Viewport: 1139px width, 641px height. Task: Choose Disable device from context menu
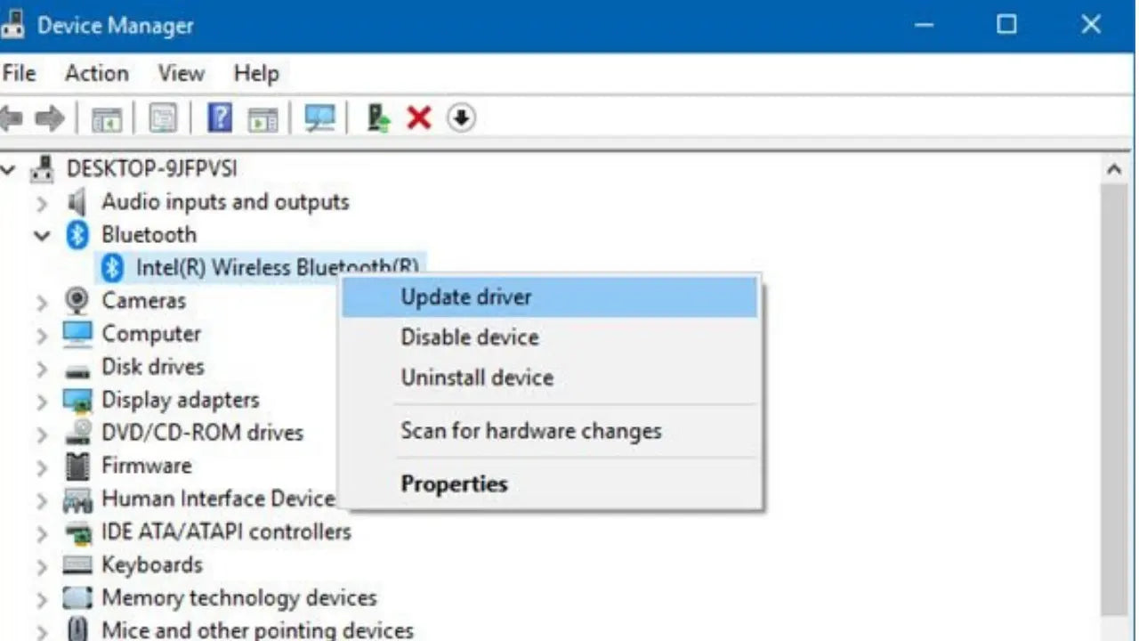pos(550,337)
